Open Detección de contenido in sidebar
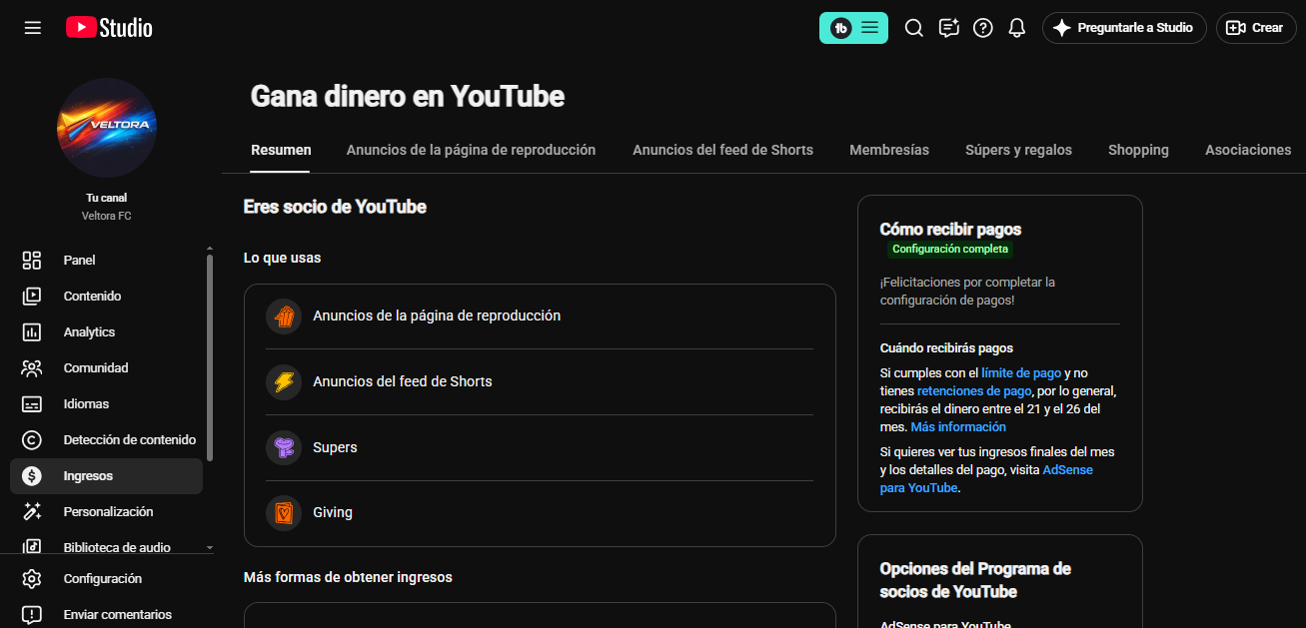Image resolution: width=1306 pixels, height=628 pixels. pyautogui.click(x=106, y=440)
